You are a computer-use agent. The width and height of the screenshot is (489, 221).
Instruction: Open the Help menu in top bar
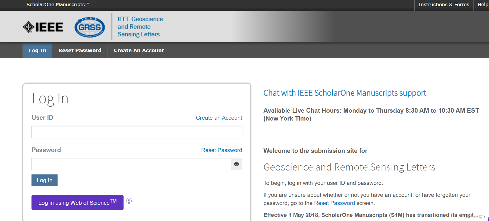pyautogui.click(x=482, y=5)
